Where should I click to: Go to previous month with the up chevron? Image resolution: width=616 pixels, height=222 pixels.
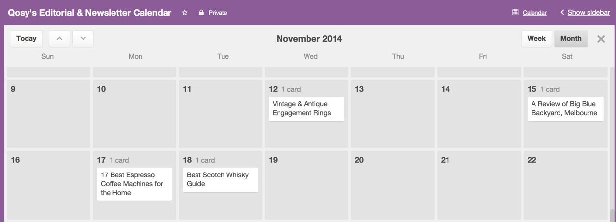click(x=59, y=39)
